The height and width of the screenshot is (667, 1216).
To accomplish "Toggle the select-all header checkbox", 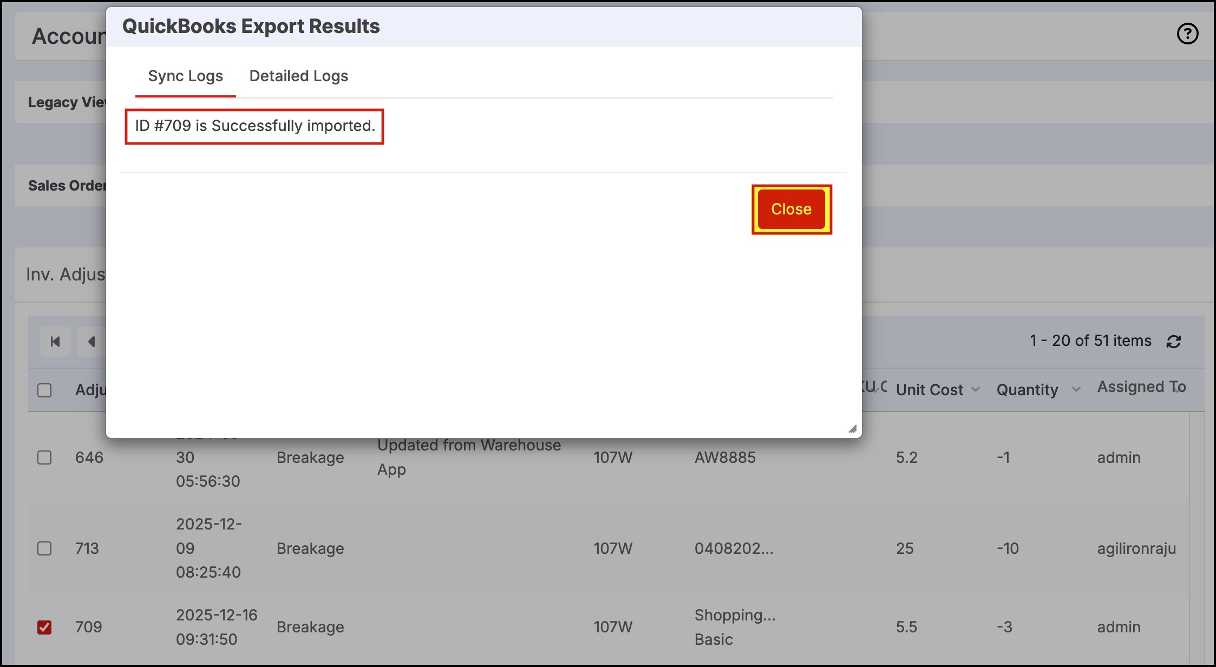I will point(44,390).
